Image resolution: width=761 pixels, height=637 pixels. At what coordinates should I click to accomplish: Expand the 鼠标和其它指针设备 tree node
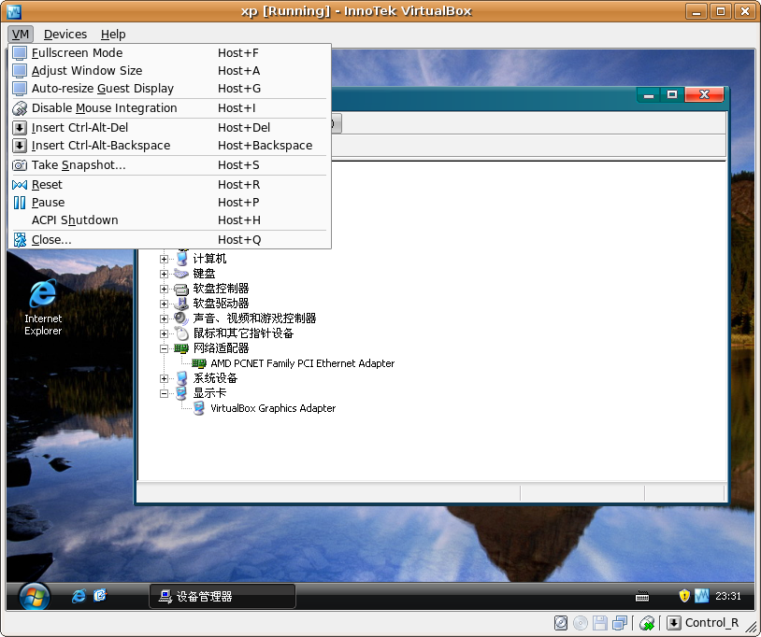pyautogui.click(x=164, y=333)
